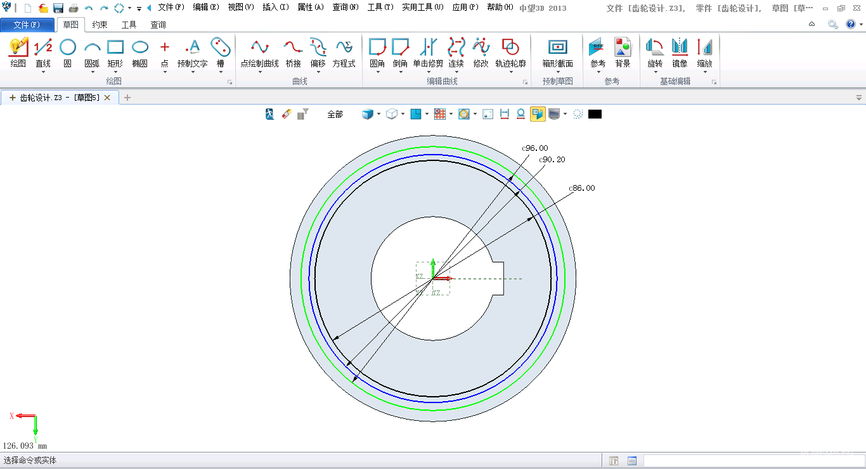Click the blue 文件(F) button

(27, 25)
